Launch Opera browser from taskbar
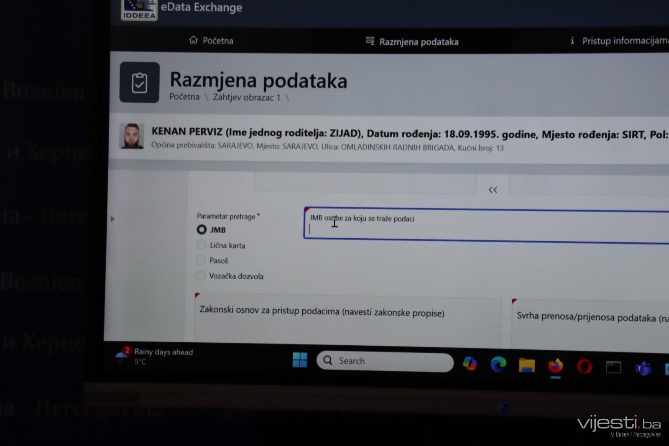The image size is (669, 446). pyautogui.click(x=584, y=367)
